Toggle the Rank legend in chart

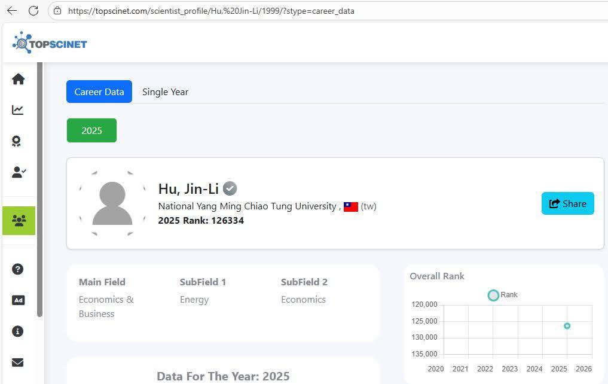tap(502, 295)
